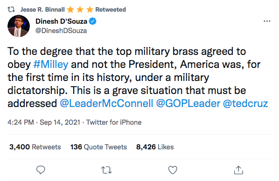The width and height of the screenshot is (279, 181).
Task: Open Jesse R. Binnall's retweeter profile name
Action: pyautogui.click(x=42, y=9)
